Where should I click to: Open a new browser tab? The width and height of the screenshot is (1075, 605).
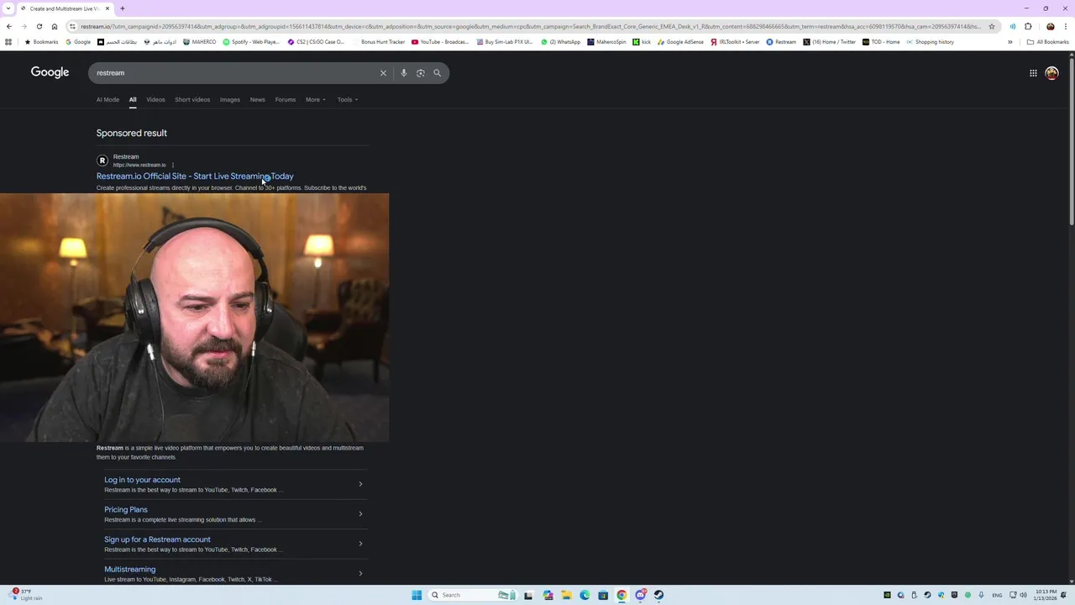coord(122,8)
